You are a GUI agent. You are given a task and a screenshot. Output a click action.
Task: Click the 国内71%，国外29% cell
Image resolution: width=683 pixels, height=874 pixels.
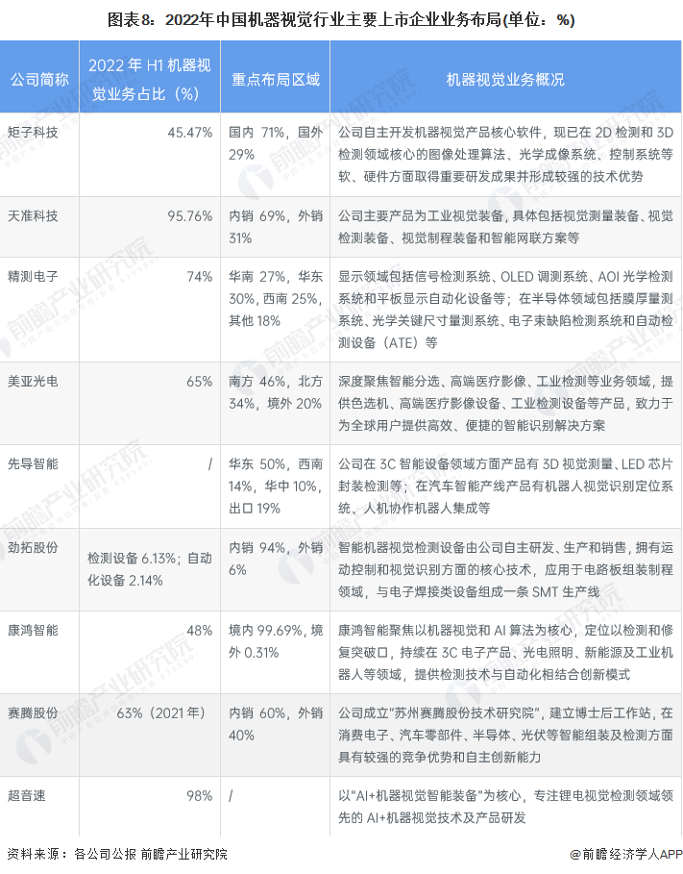point(275,143)
